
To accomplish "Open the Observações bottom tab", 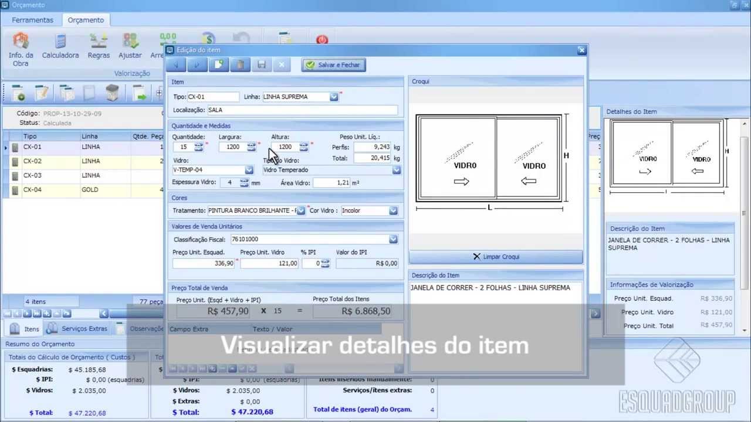I will [140, 329].
